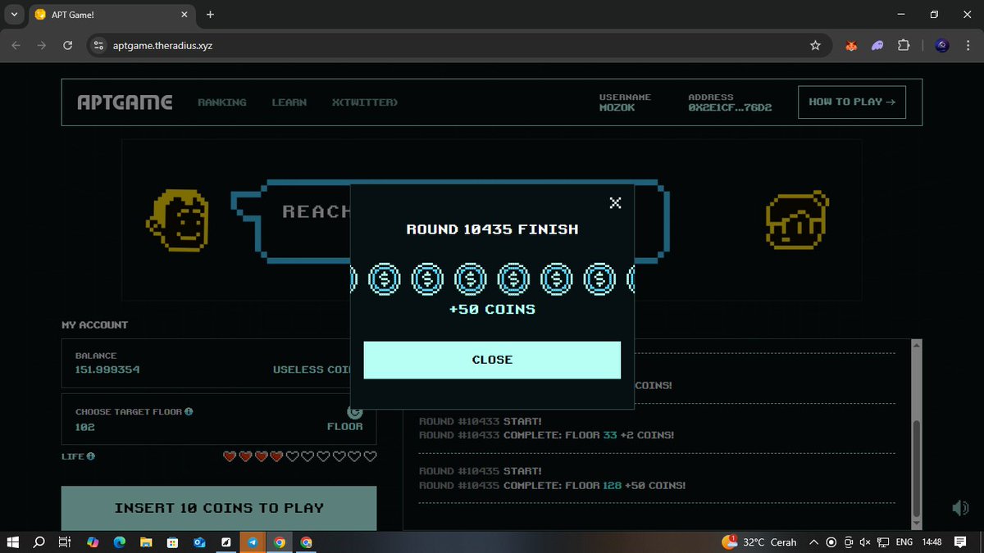Open the browser extensions puzzle dropdown

pos(904,46)
